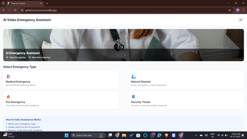Open Microsoft Store from the taskbar
247x139 pixels.
click(138, 135)
